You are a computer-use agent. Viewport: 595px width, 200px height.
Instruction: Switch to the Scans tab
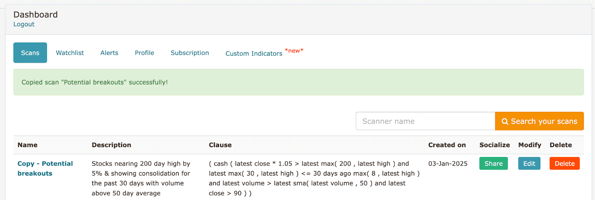point(30,53)
